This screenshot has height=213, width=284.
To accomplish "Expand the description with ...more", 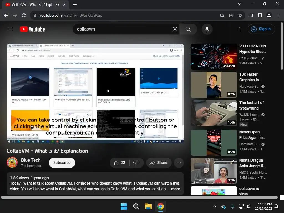I will coord(174,189).
